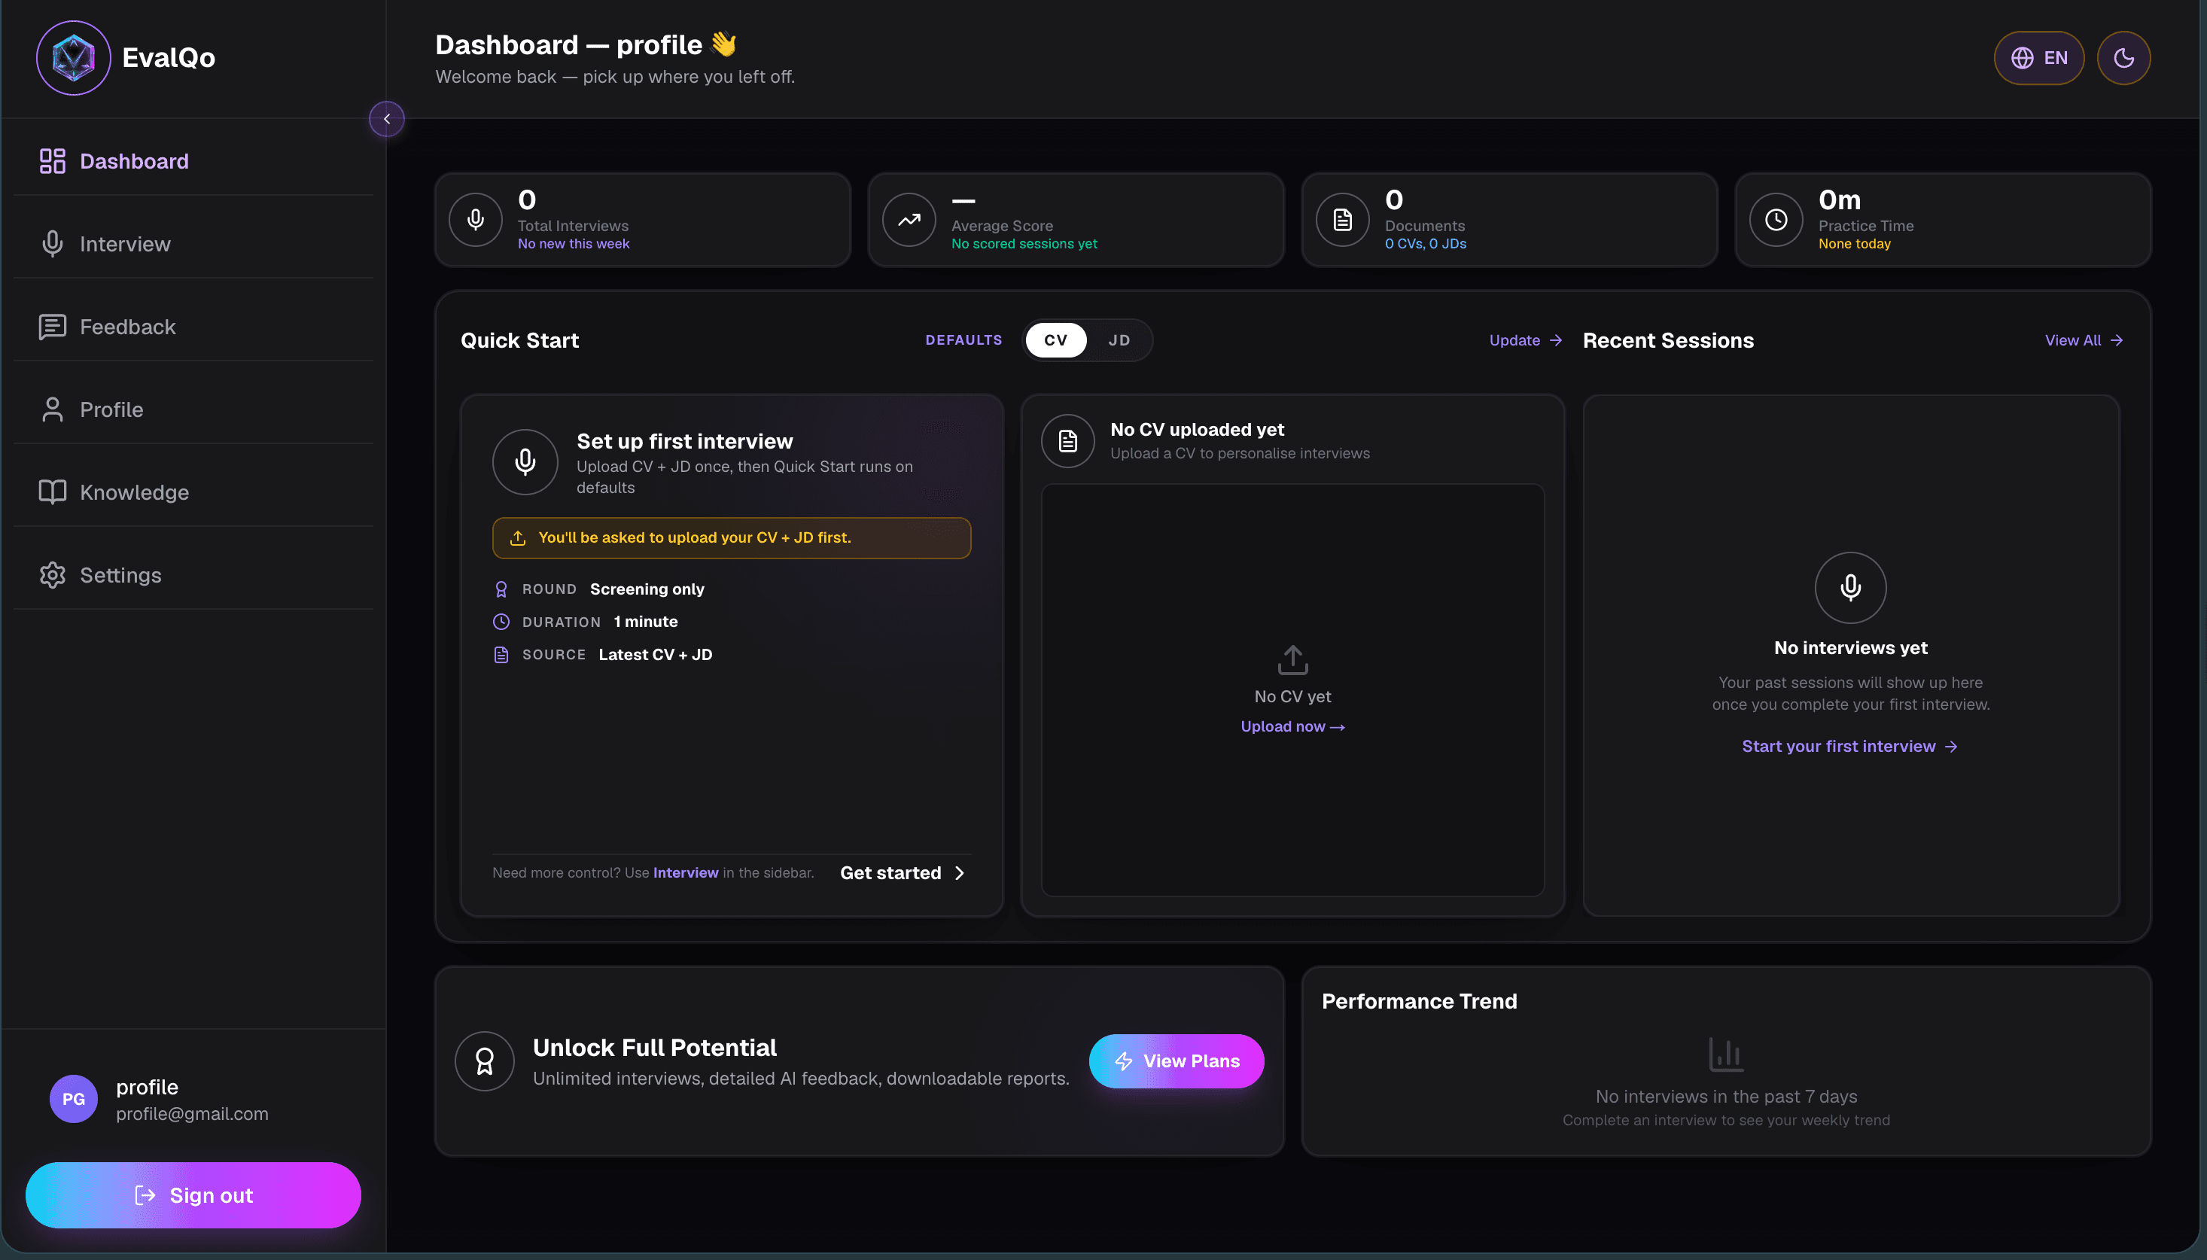
Task: Toggle dark mode with the moon icon
Action: click(x=2123, y=58)
